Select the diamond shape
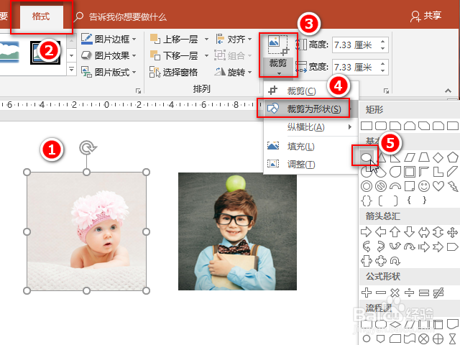Screen dimensions: 460x345 pyautogui.click(x=438, y=157)
